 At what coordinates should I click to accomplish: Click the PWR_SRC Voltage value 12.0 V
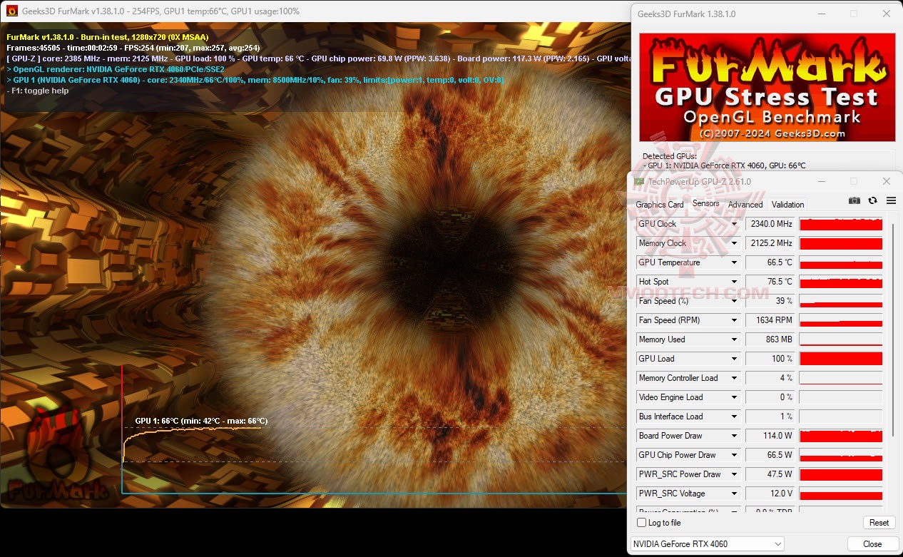770,494
